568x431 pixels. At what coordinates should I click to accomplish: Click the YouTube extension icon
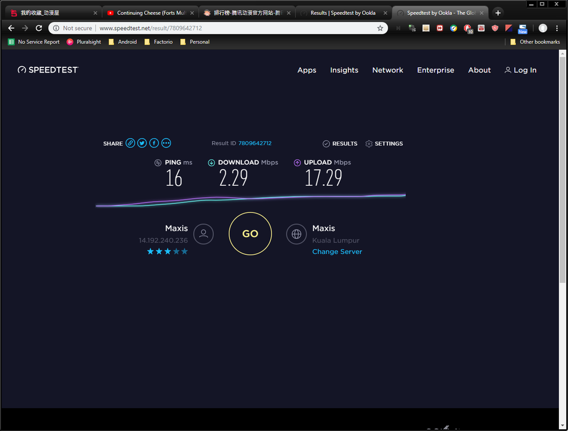pyautogui.click(x=481, y=28)
